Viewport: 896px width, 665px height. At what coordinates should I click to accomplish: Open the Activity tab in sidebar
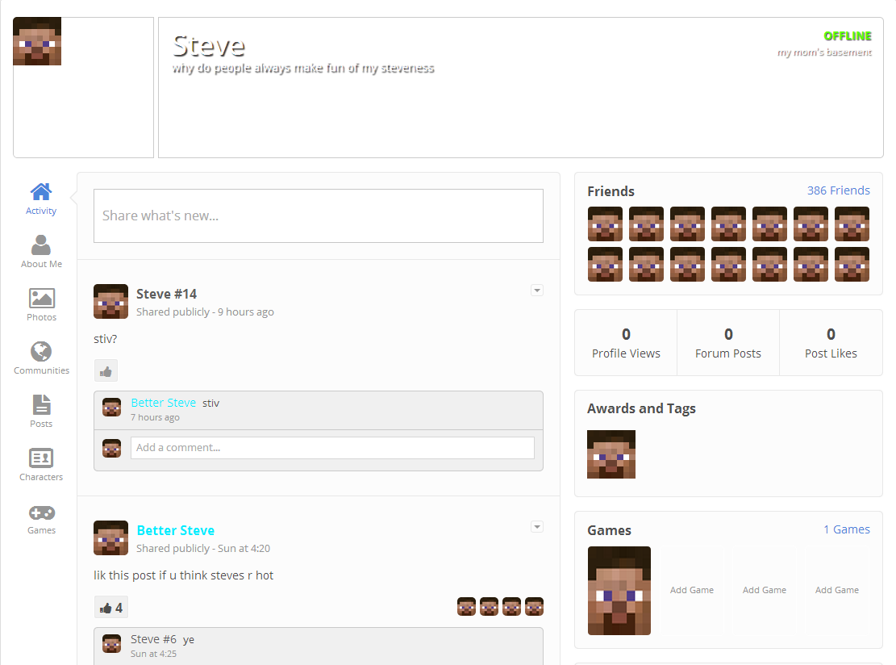coord(41,199)
